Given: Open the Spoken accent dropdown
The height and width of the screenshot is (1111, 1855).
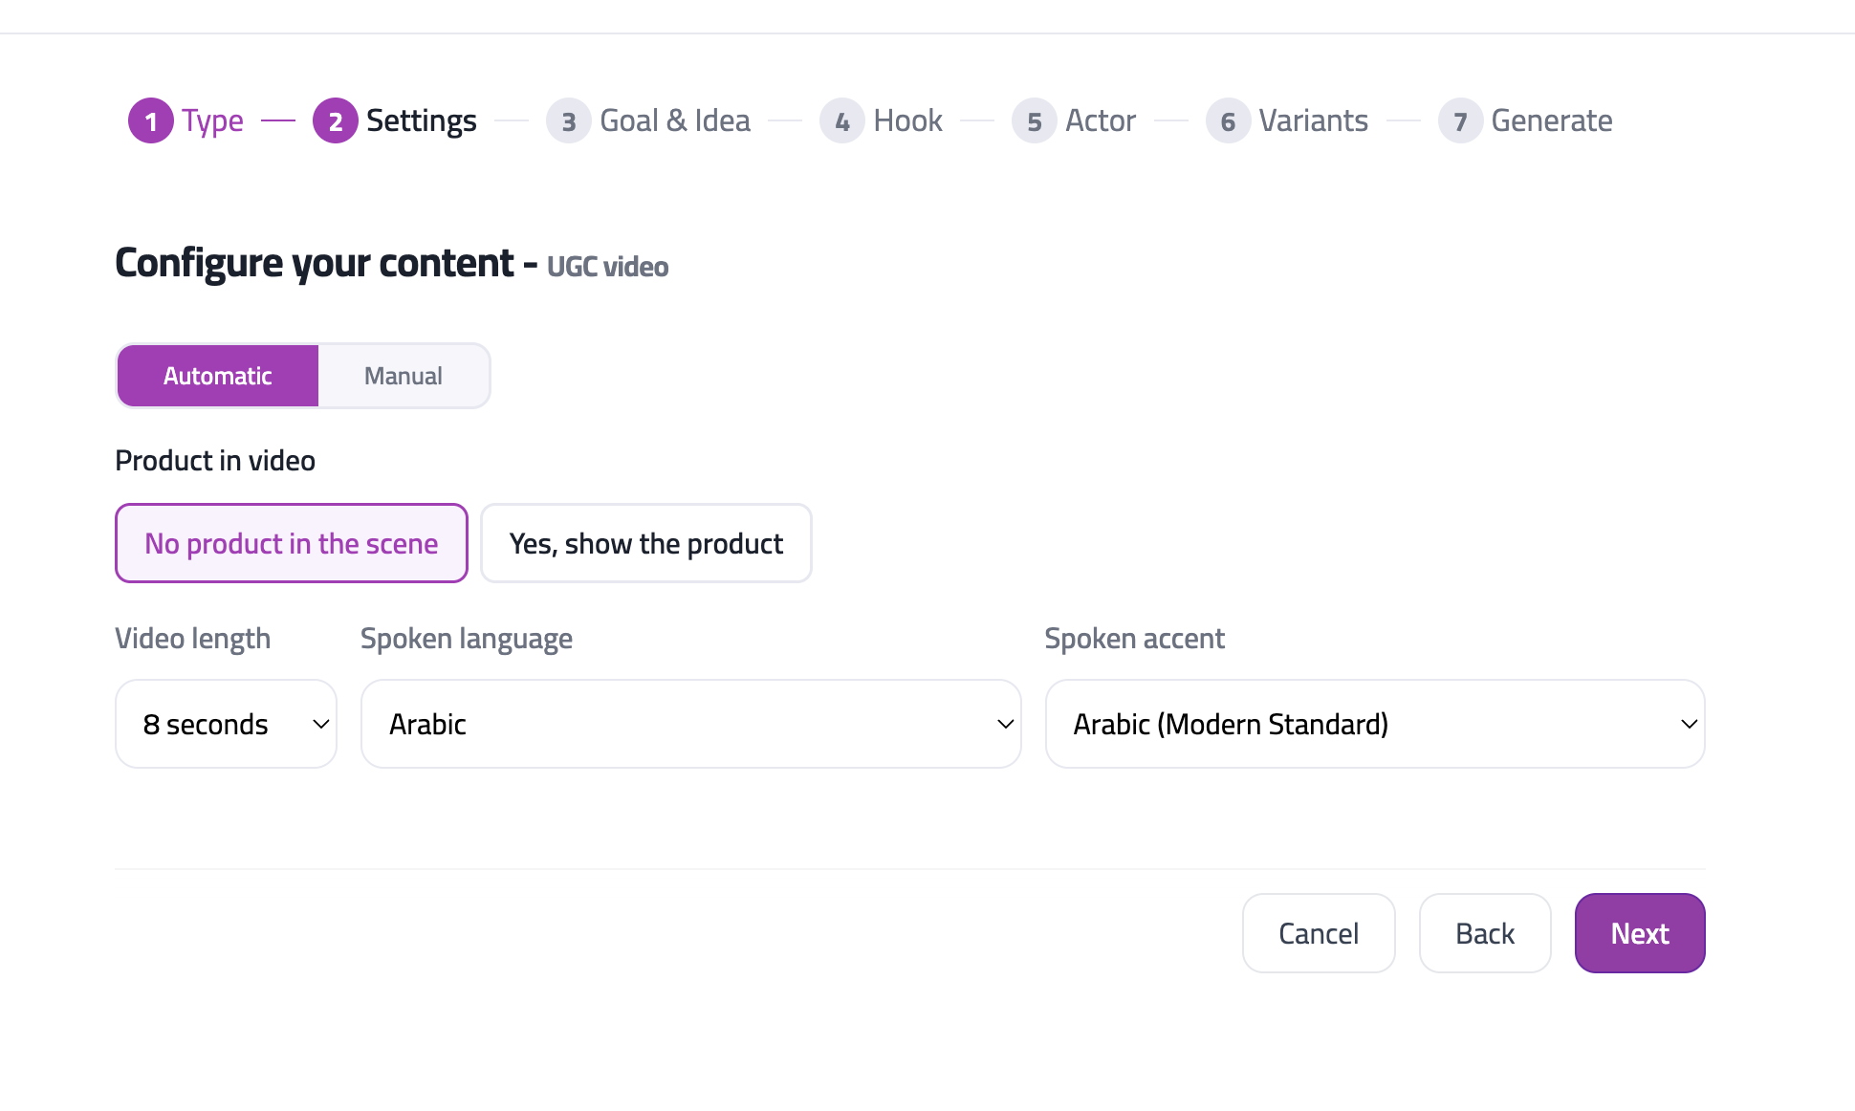Looking at the screenshot, I should pyautogui.click(x=1374, y=724).
